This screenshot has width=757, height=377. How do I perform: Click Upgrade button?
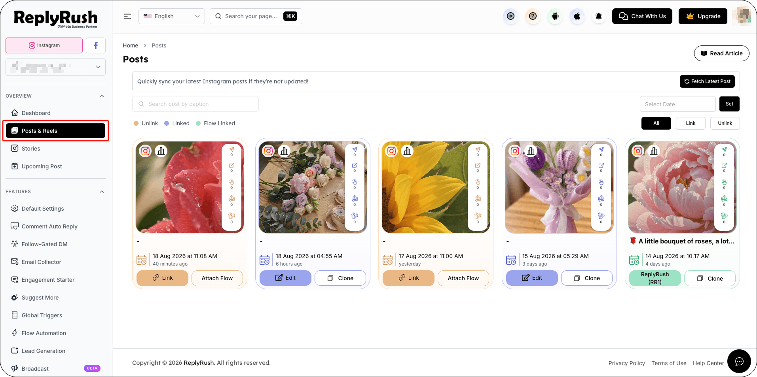(703, 16)
